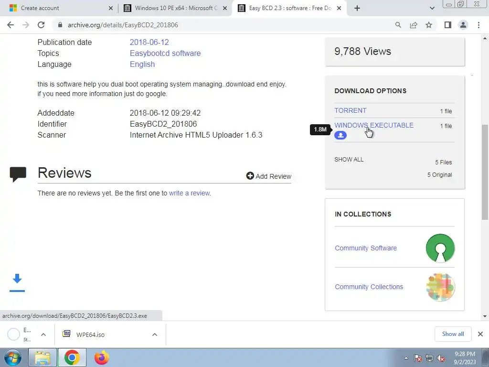Click the scrollbar up arrow

pos(485,38)
